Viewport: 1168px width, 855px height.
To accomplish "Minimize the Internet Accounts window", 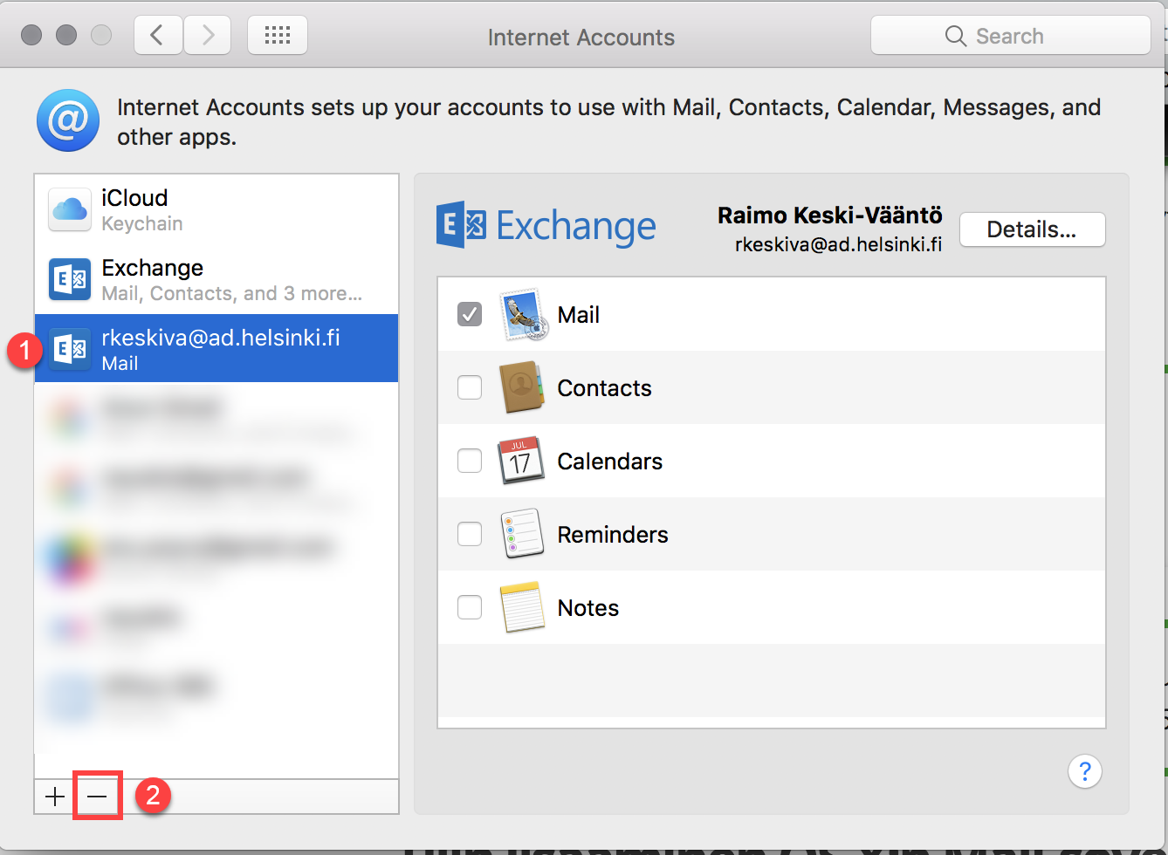I will coord(66,35).
